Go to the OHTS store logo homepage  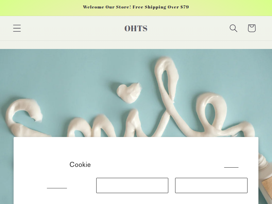136,29
